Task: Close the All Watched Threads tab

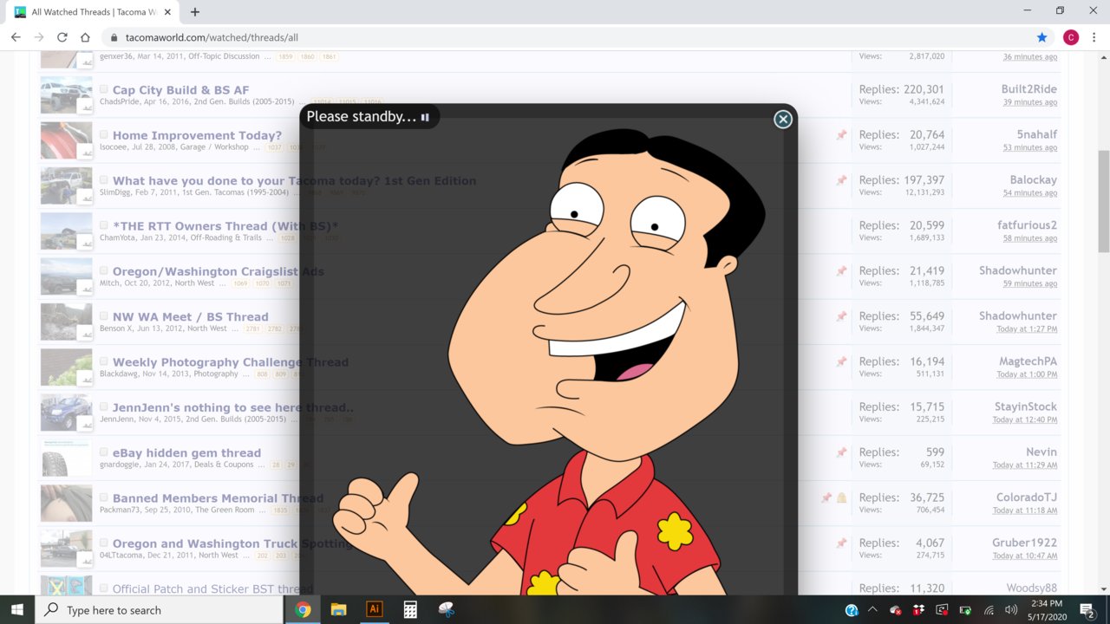Action: click(169, 12)
